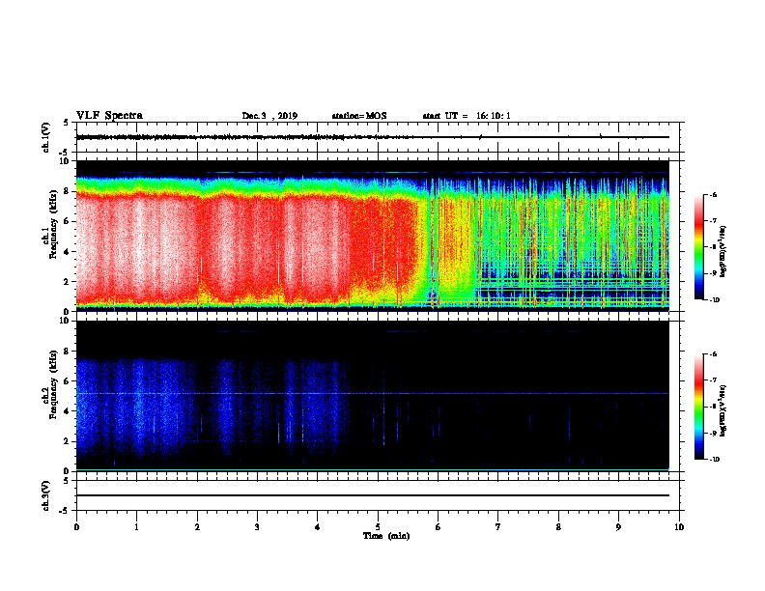The height and width of the screenshot is (591, 765).
Task: Click the ch.1 spectrogram color scale bar
Action: [698, 247]
